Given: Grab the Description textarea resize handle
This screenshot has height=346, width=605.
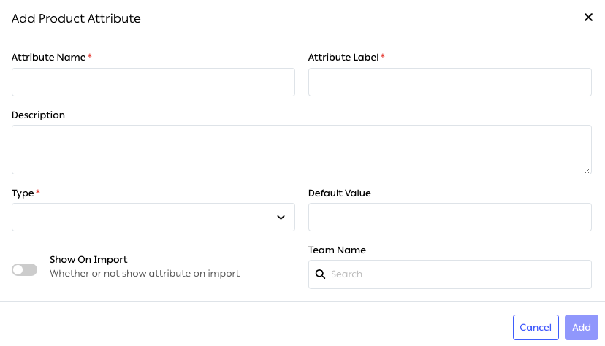Looking at the screenshot, I should 587,170.
